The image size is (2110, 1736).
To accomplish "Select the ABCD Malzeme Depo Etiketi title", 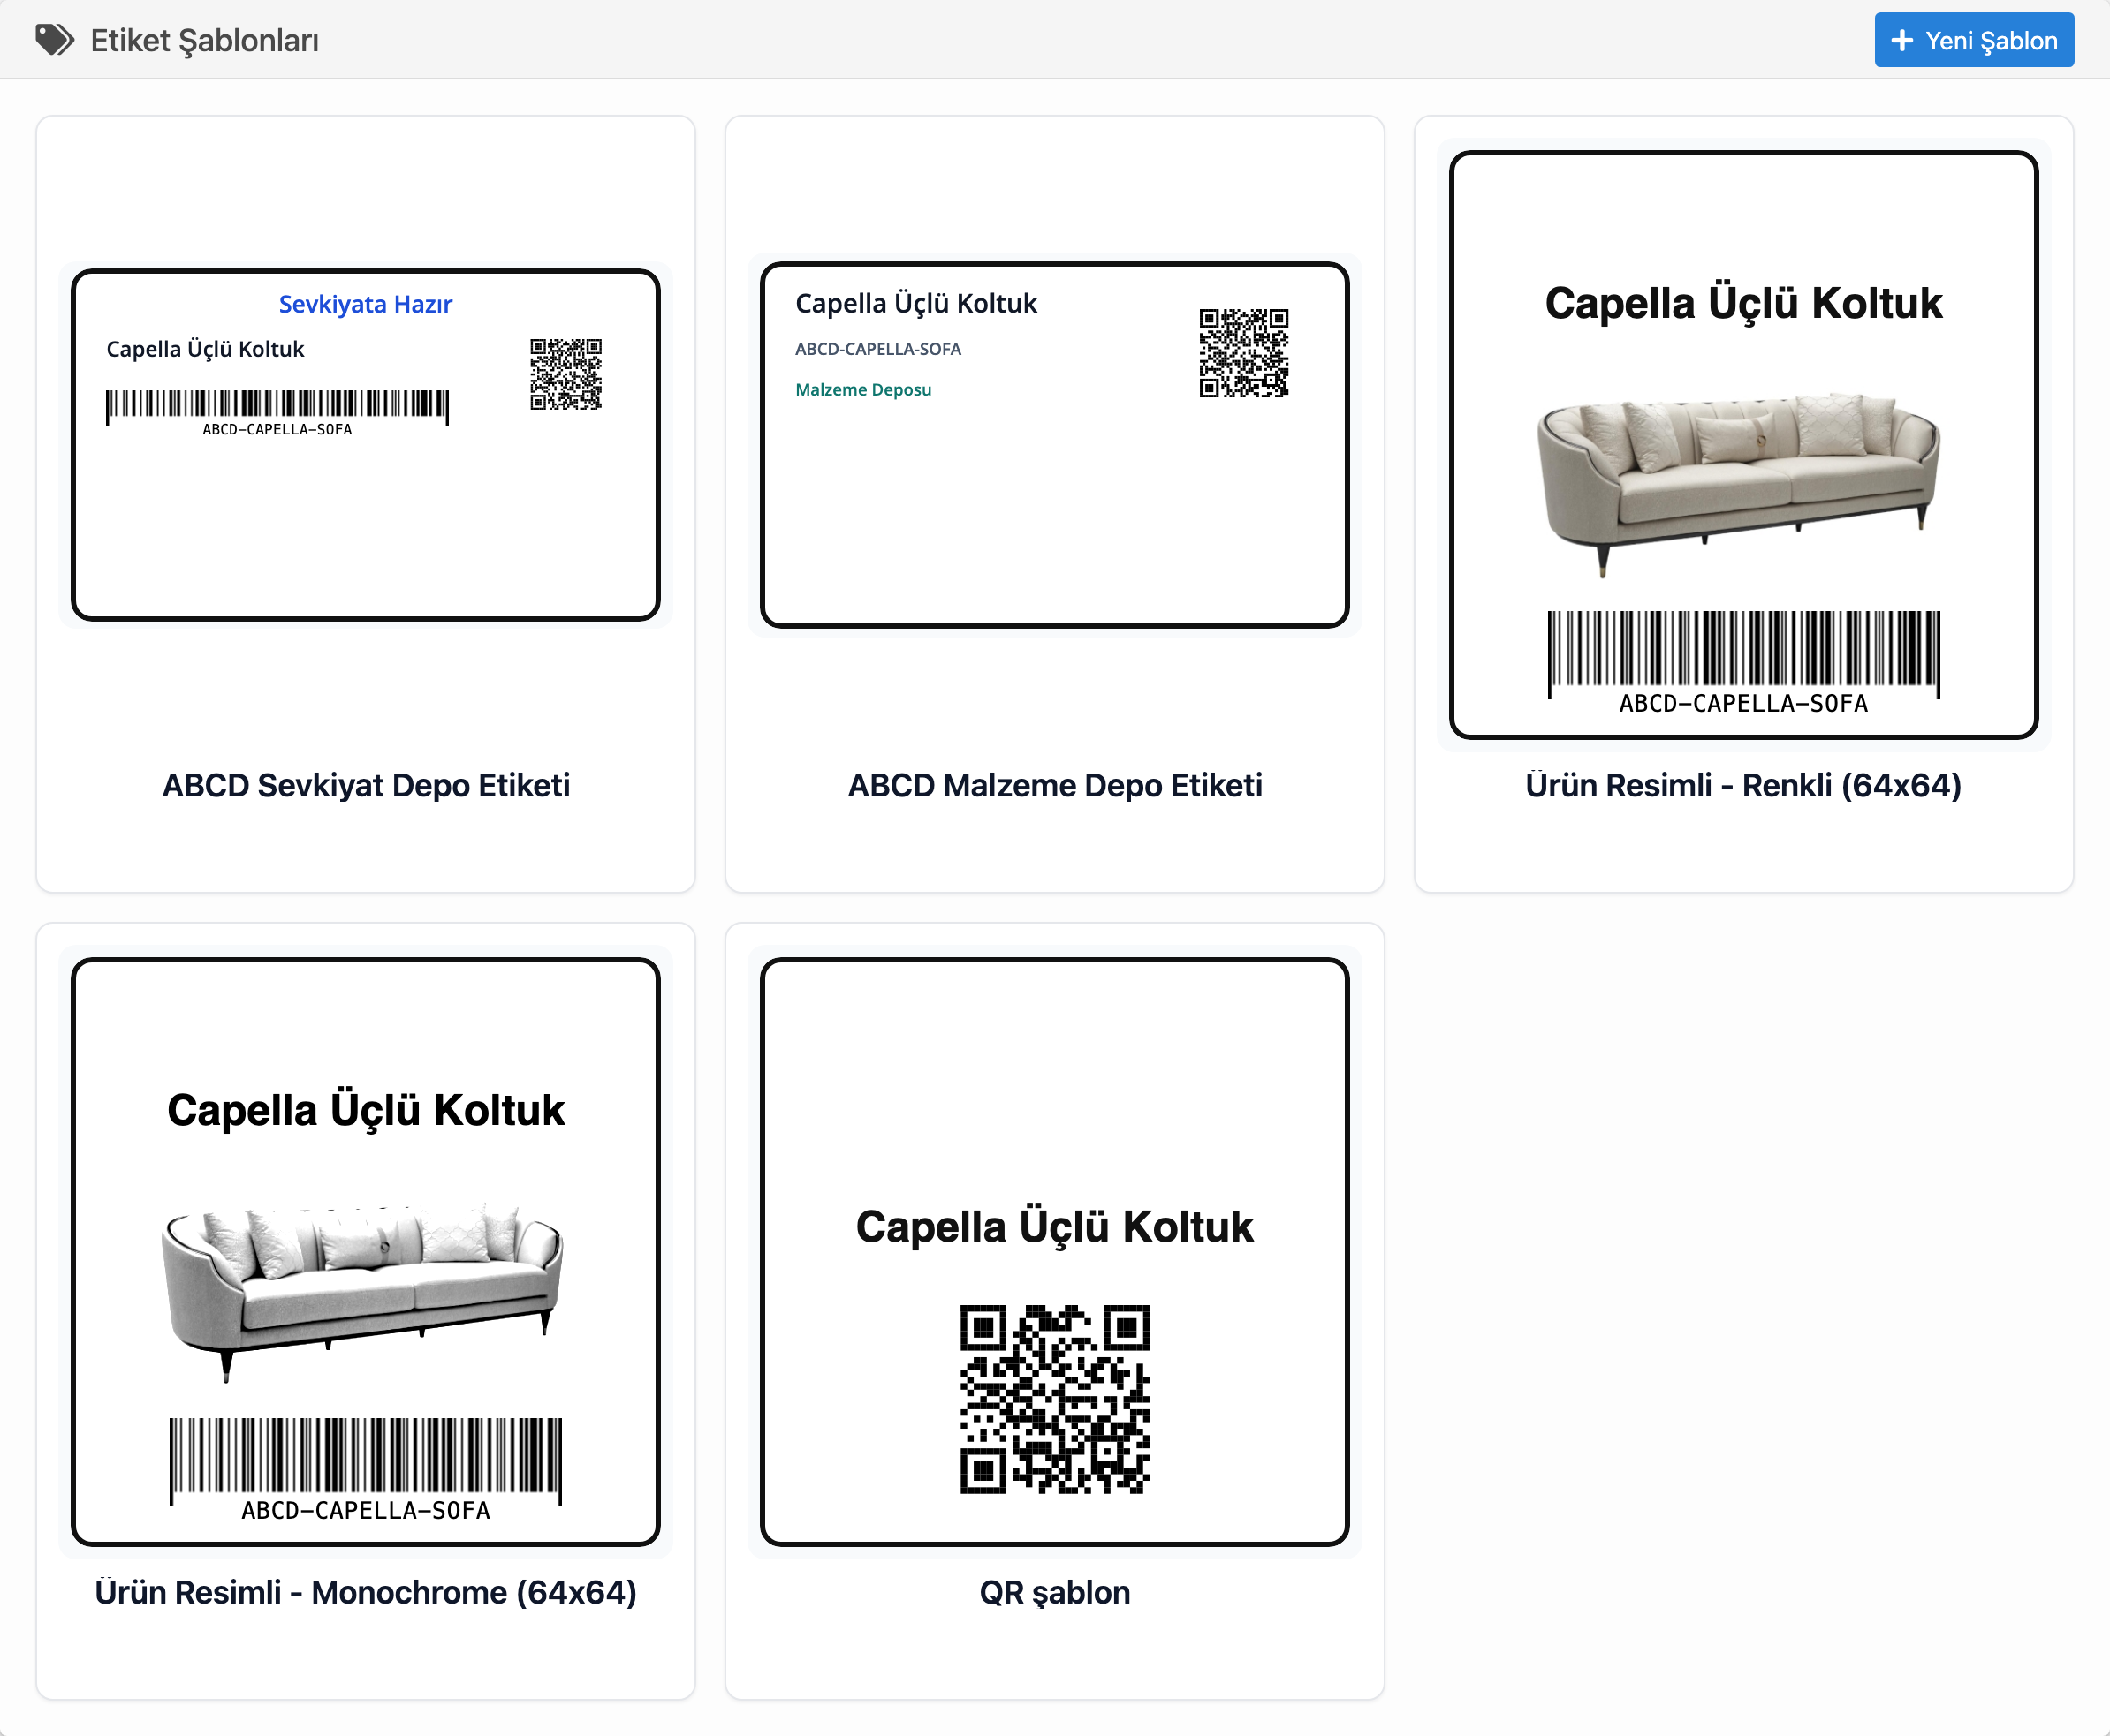I will [1054, 785].
